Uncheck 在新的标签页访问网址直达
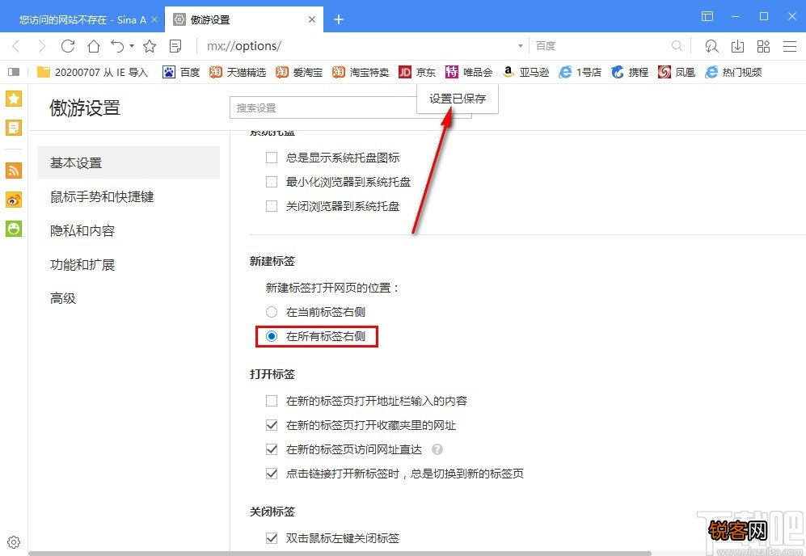The width and height of the screenshot is (806, 556). click(272, 449)
